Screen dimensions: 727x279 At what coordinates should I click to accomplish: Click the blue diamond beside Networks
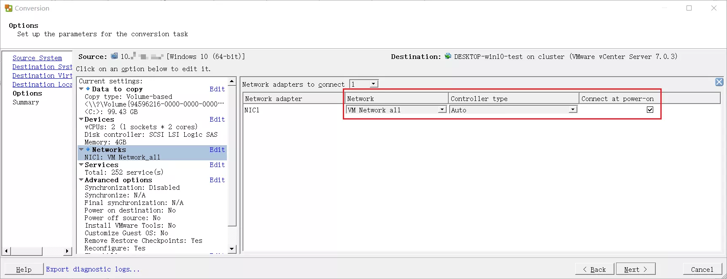[88, 149]
